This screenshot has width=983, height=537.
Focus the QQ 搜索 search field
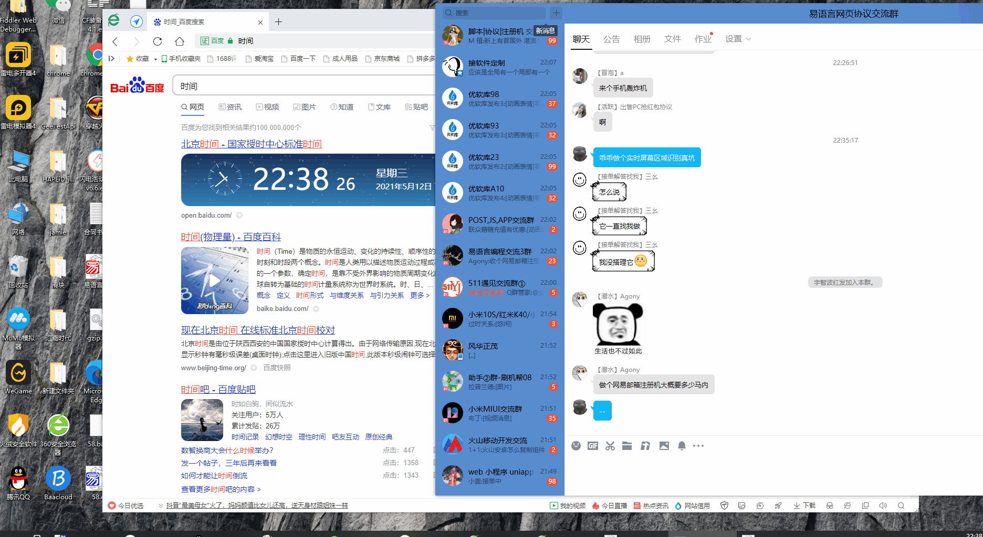point(494,13)
